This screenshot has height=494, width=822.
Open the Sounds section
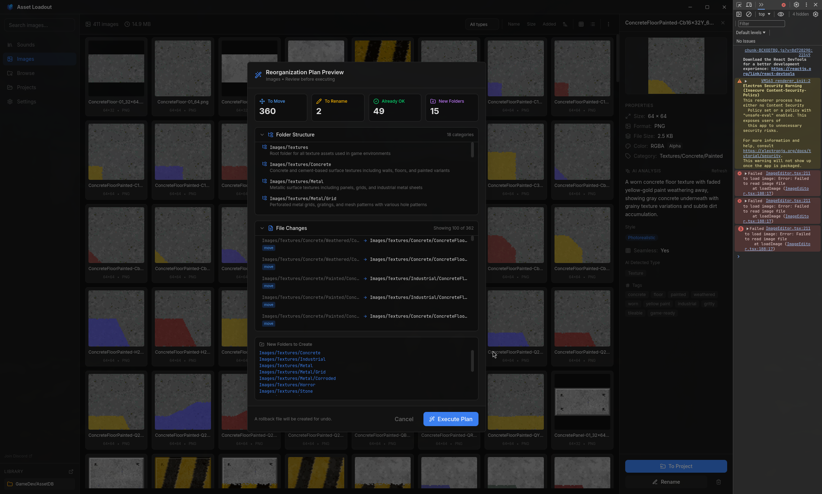[x=26, y=45]
